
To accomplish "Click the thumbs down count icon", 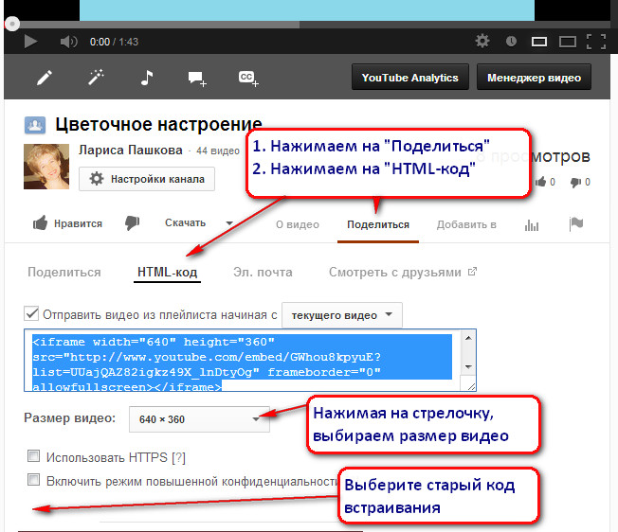I will pyautogui.click(x=575, y=182).
